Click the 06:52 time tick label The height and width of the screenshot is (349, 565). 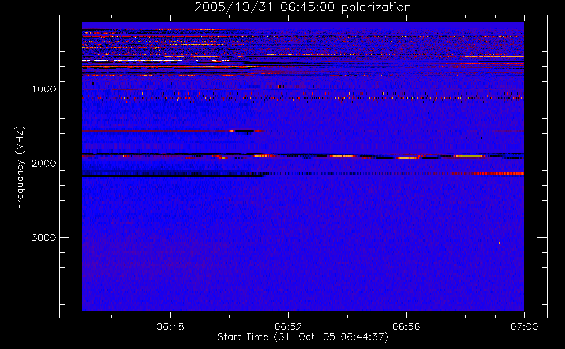point(288,327)
